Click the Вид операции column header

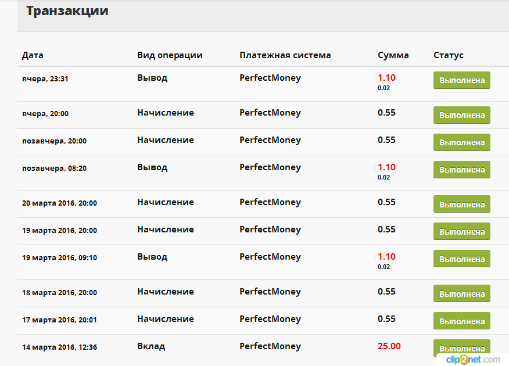pos(170,55)
